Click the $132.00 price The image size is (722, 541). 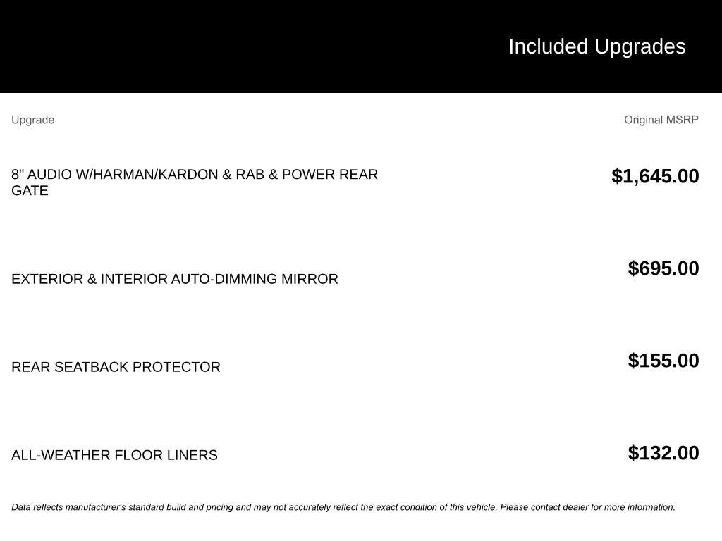tap(663, 453)
